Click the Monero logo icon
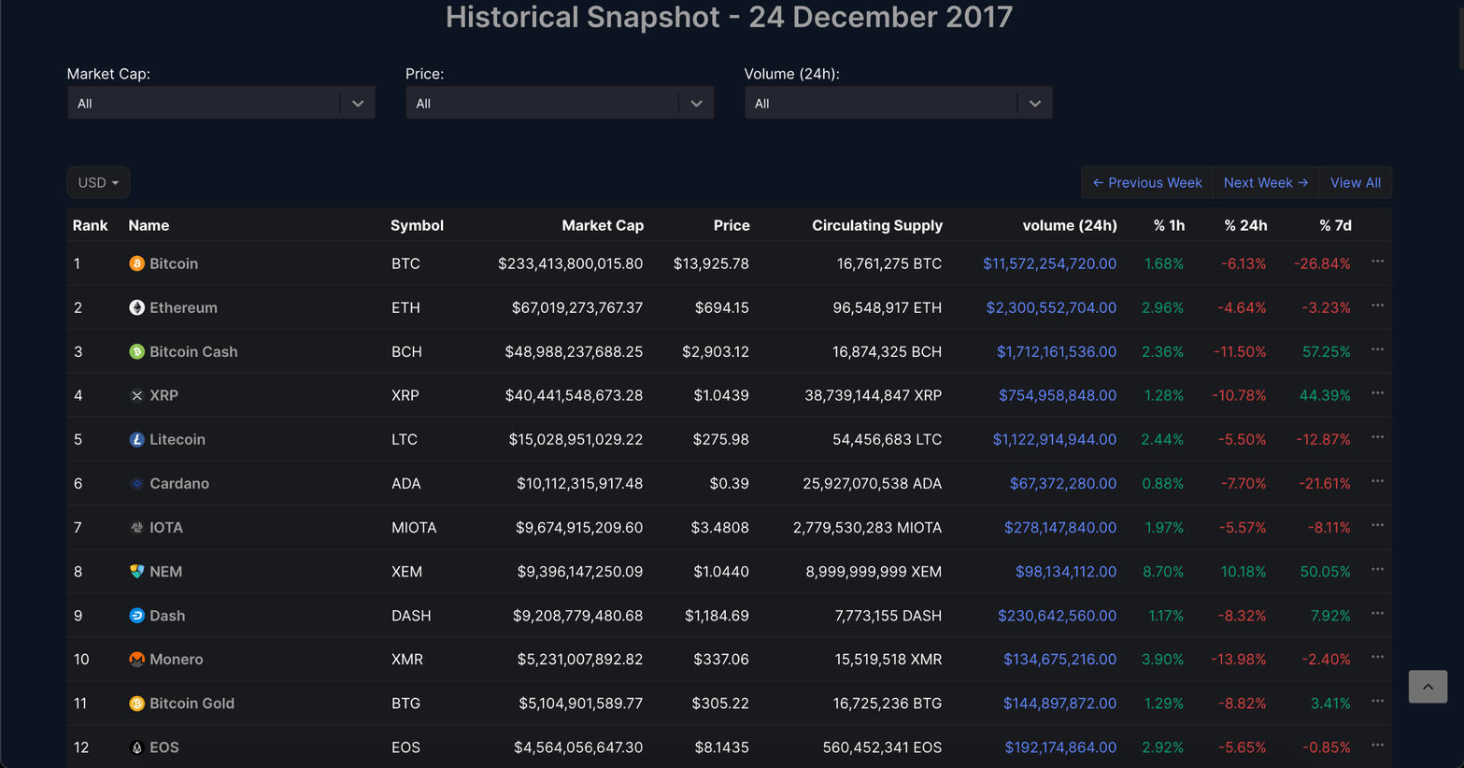1464x768 pixels. tap(136, 660)
